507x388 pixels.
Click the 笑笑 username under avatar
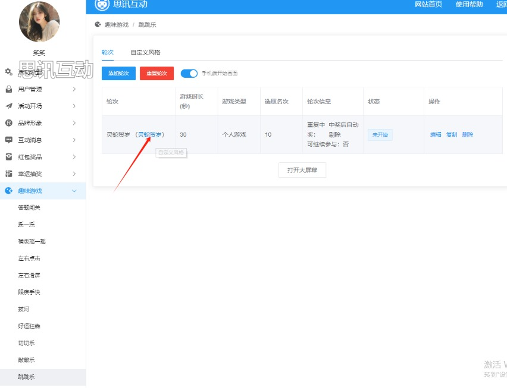click(x=39, y=53)
